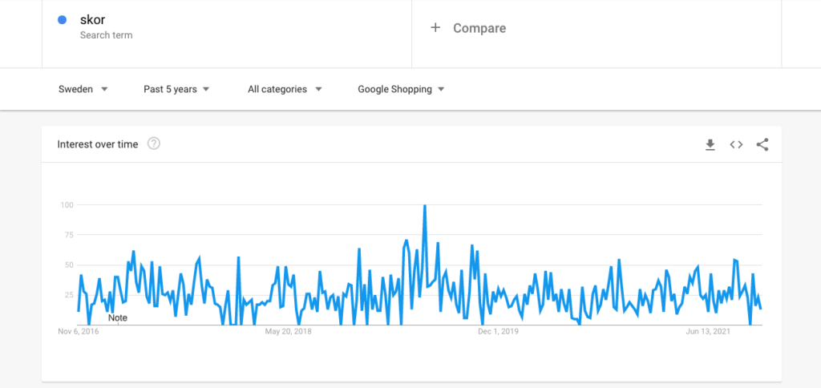
Task: Click the Nov 6, 2016 axis label
Action: point(78,331)
